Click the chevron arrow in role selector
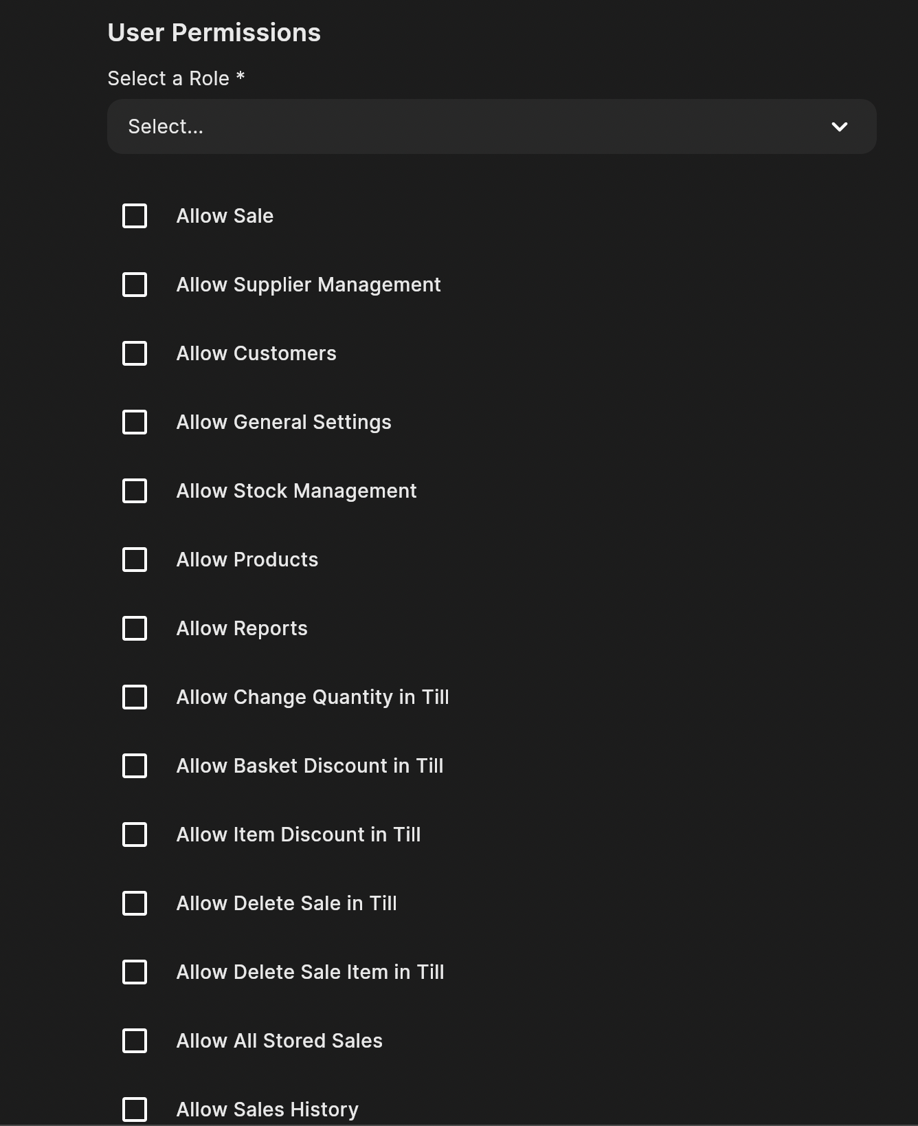The height and width of the screenshot is (1126, 918). point(839,126)
